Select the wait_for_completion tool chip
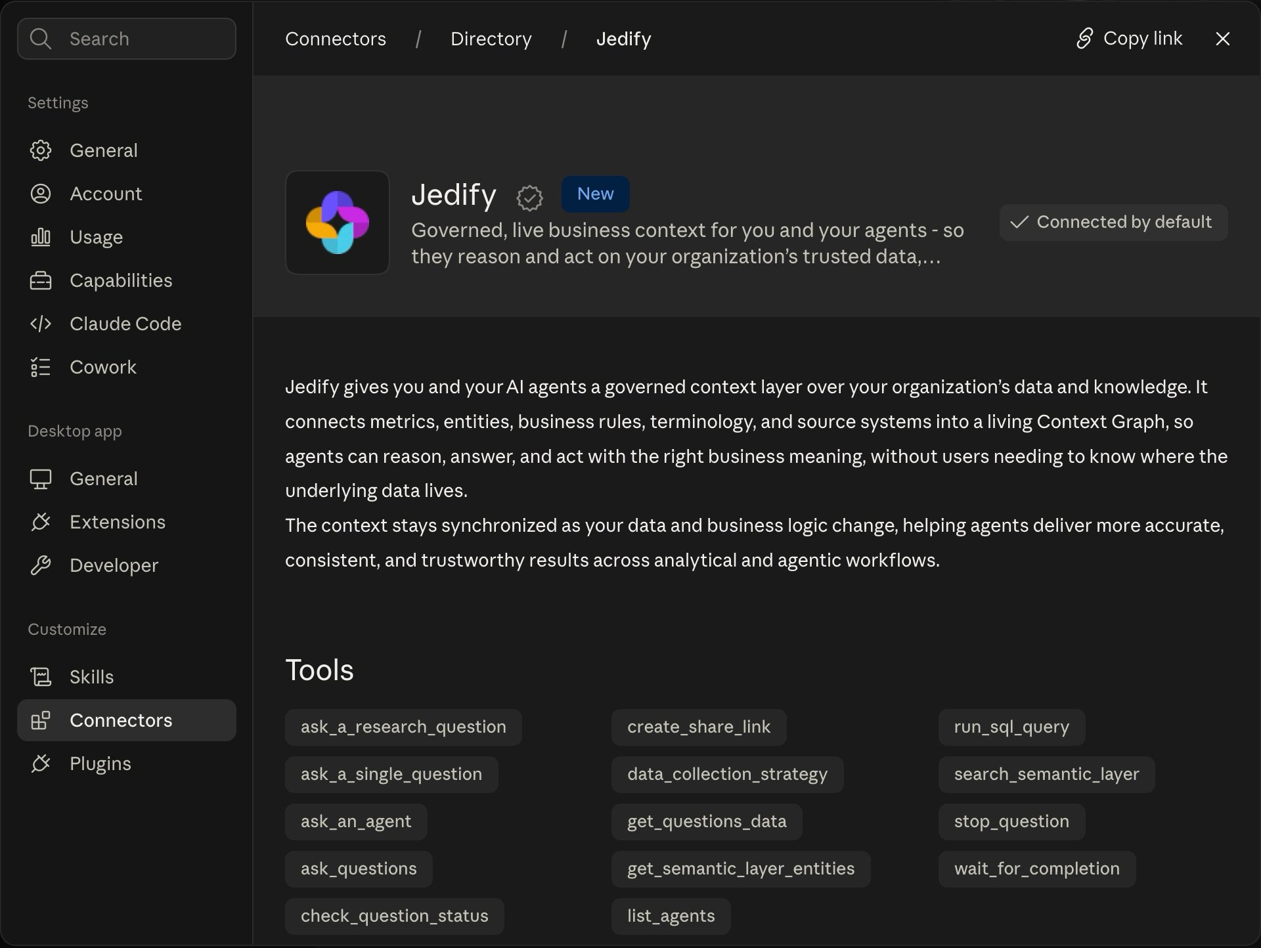 pyautogui.click(x=1037, y=869)
